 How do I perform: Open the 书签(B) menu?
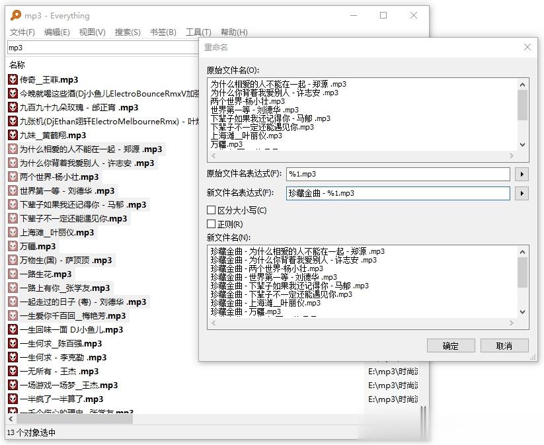pos(163,32)
